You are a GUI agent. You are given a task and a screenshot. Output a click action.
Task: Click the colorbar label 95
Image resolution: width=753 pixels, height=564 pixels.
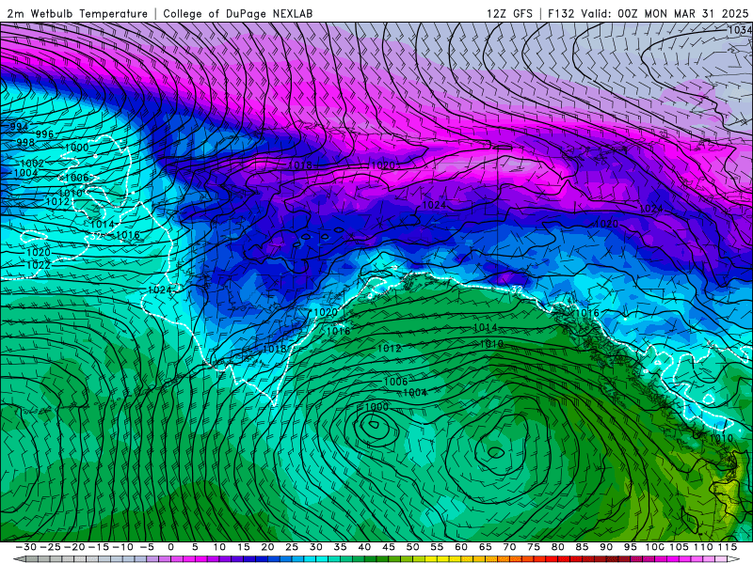pos(630,547)
